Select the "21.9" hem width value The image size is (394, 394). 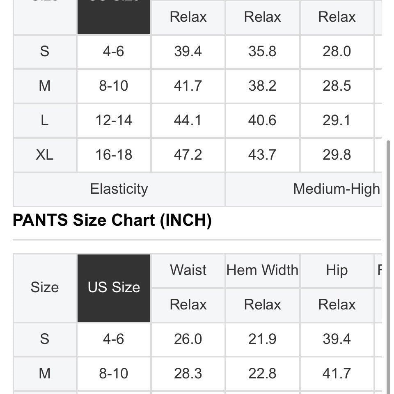tap(262, 339)
